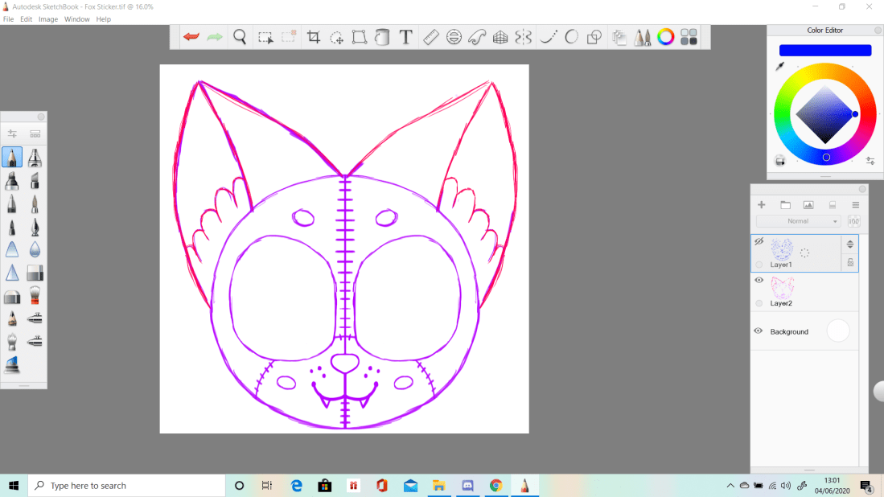
Task: Click the blue current color bar
Action: (x=825, y=50)
